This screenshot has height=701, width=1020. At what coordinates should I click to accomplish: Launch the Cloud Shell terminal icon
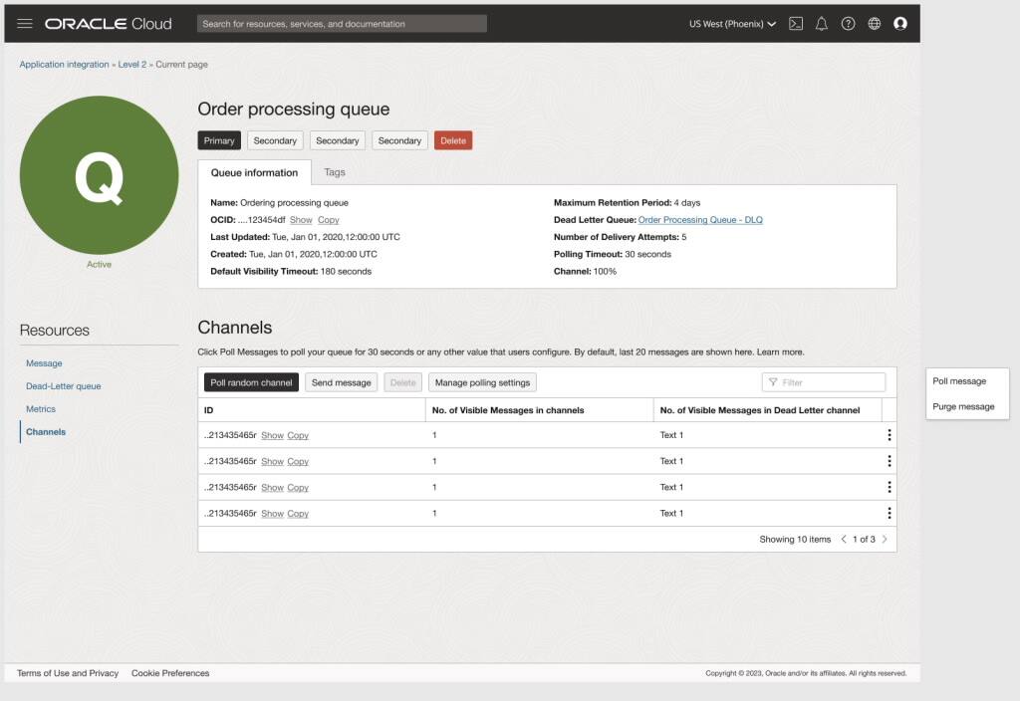795,23
